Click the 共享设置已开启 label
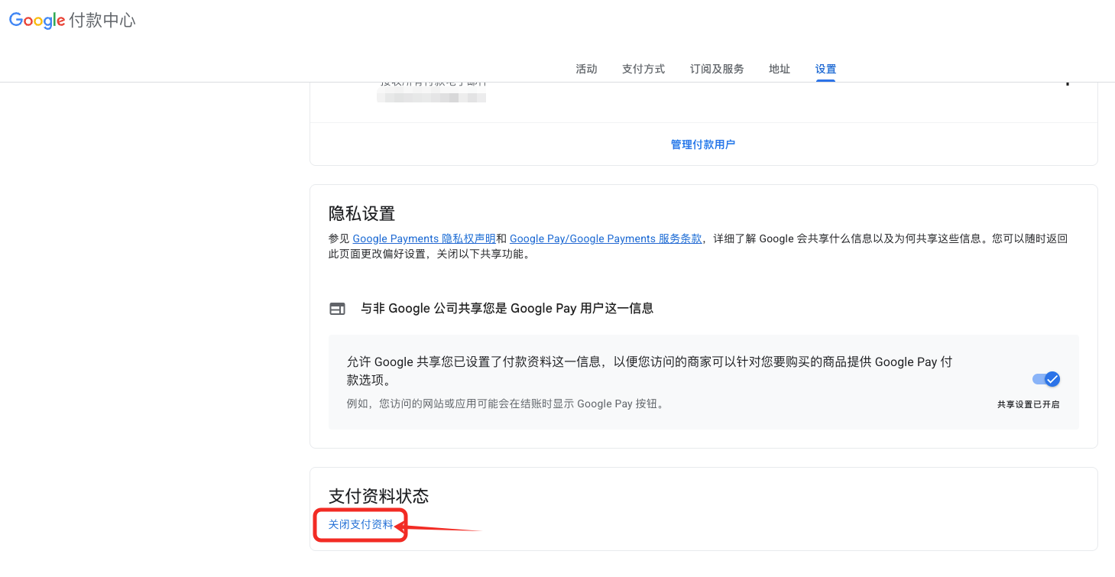Screen dimensions: 1115x577 click(1029, 404)
